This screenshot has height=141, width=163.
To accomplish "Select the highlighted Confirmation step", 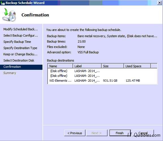I will point(21,67).
